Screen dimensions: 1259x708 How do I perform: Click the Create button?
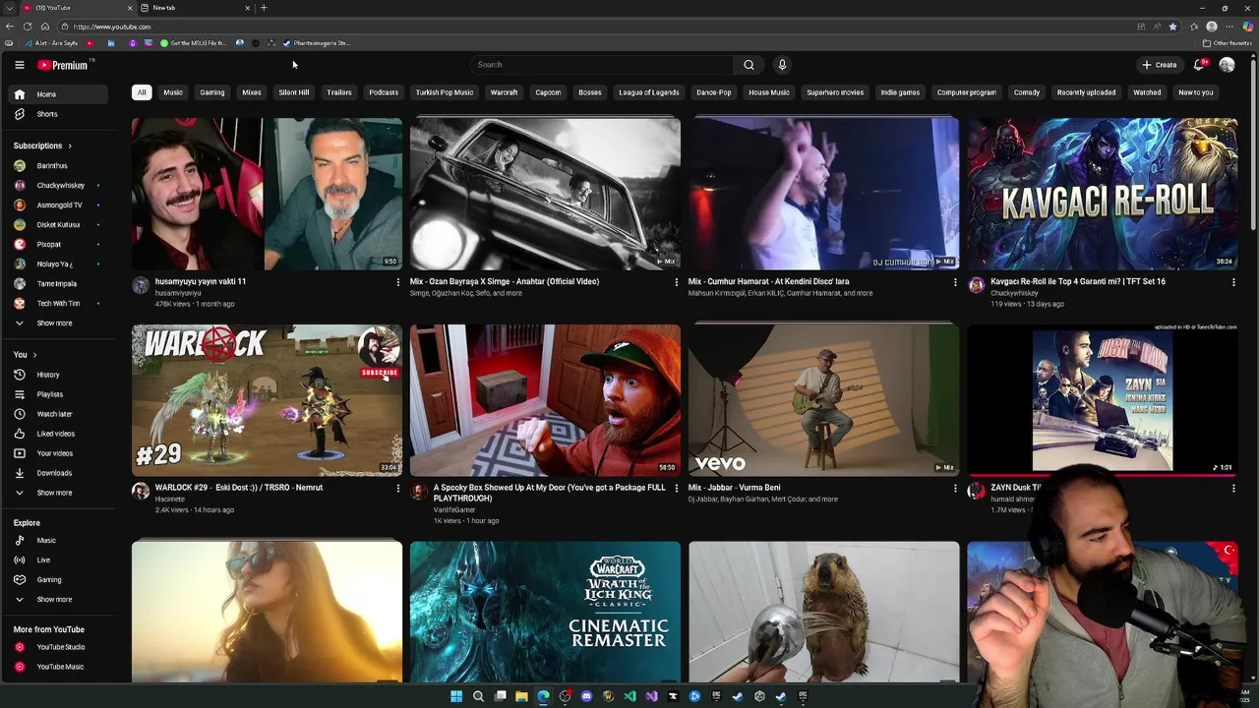point(1160,65)
